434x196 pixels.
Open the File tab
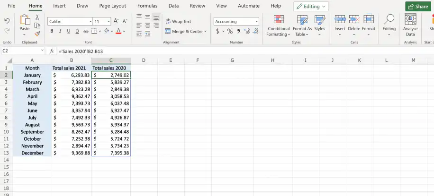point(11,6)
